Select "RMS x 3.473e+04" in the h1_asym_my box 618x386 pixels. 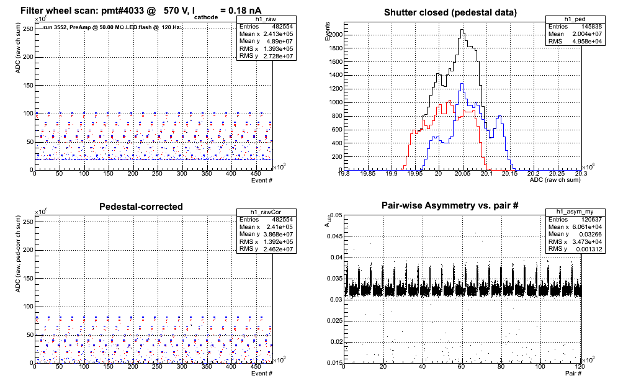(575, 241)
